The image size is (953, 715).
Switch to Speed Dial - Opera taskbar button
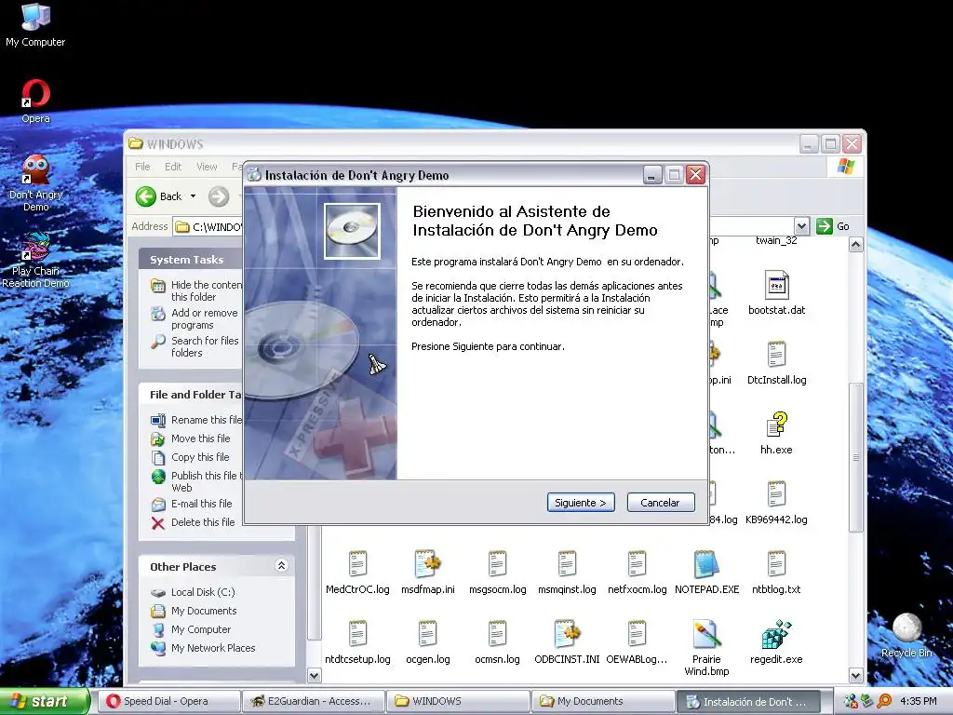(x=169, y=701)
